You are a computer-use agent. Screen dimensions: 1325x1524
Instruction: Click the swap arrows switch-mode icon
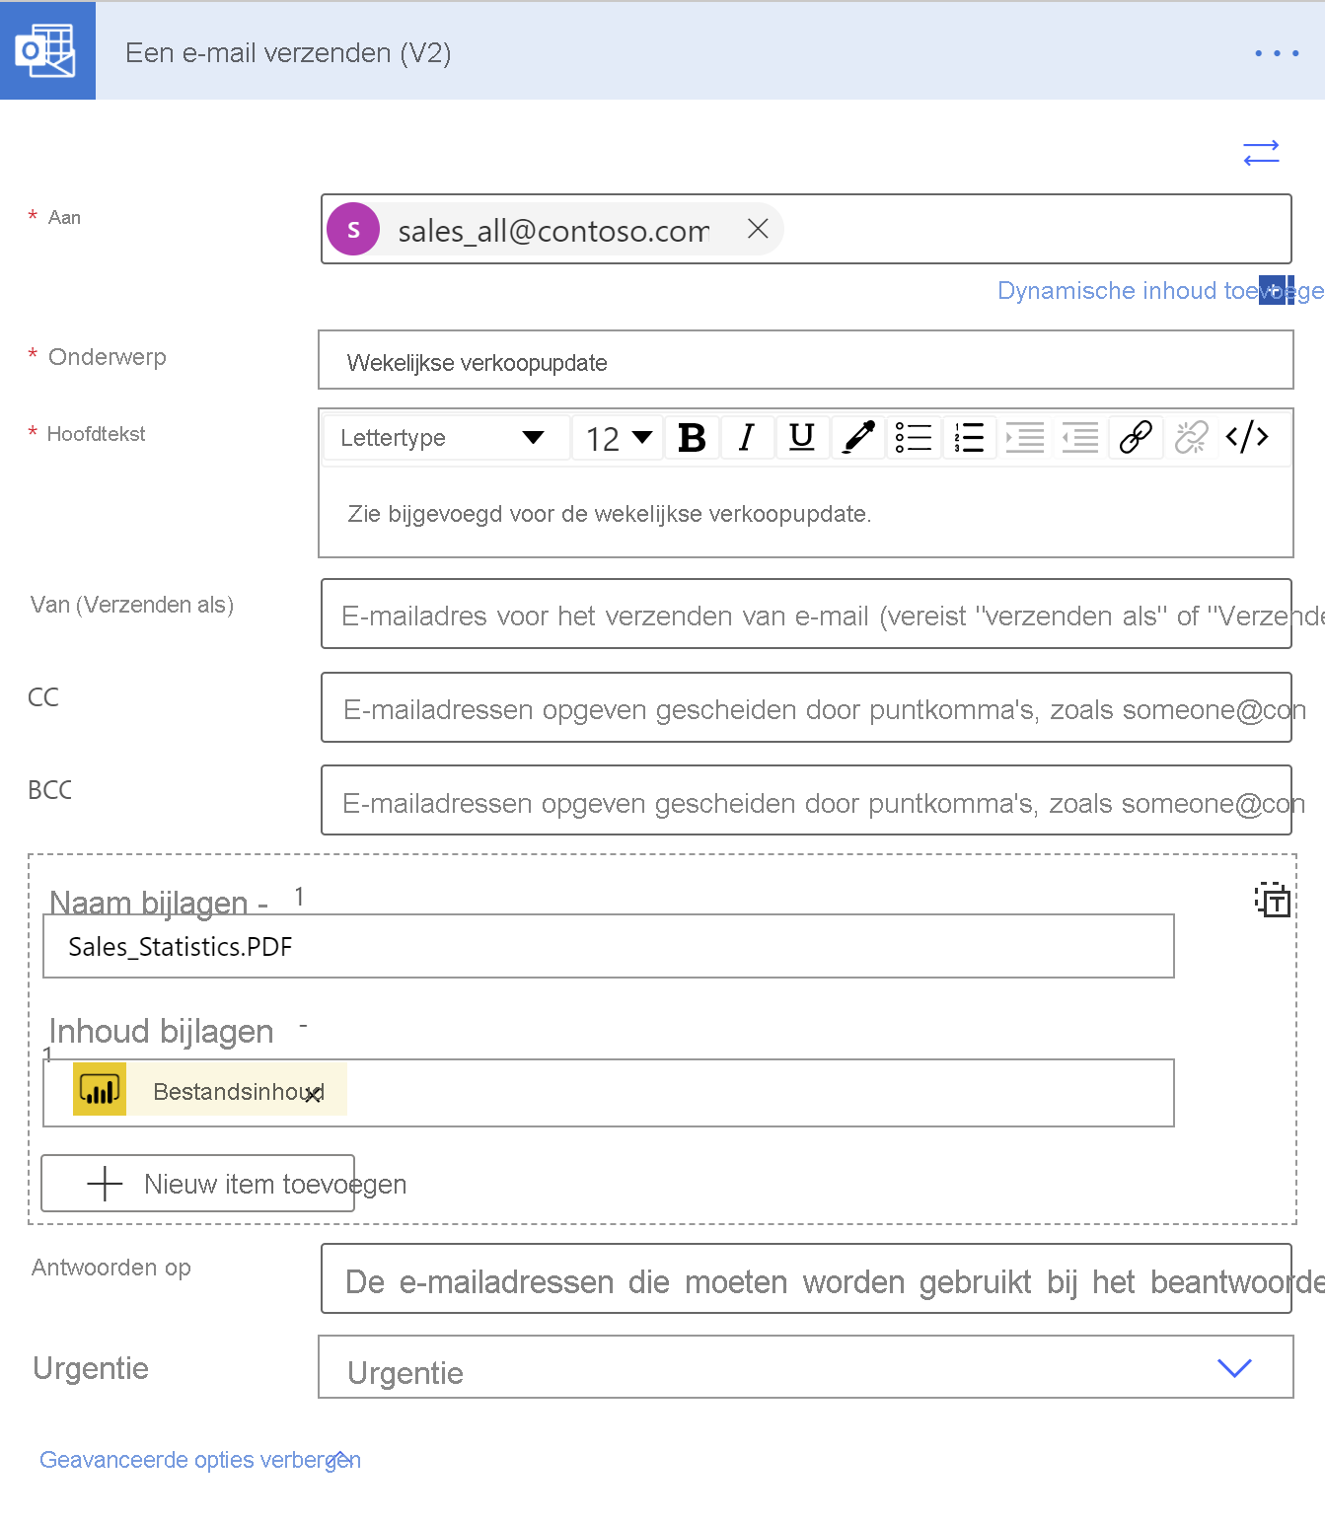1261,153
